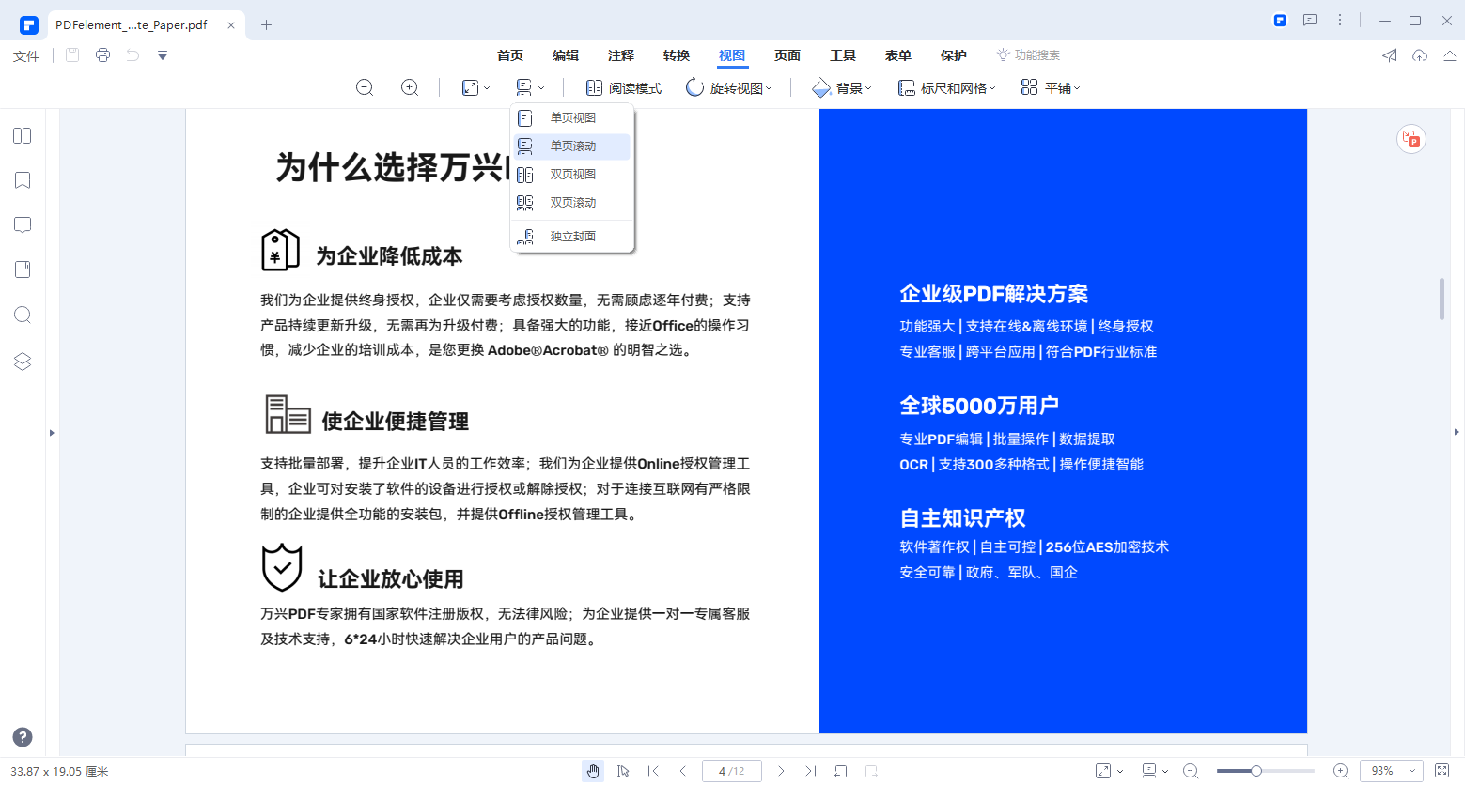Click the zoom out magnifier icon
This screenshot has width=1465, height=785.
click(365, 86)
